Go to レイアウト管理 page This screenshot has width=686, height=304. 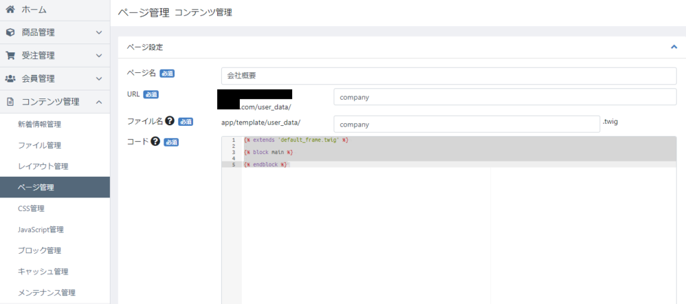pyautogui.click(x=43, y=166)
